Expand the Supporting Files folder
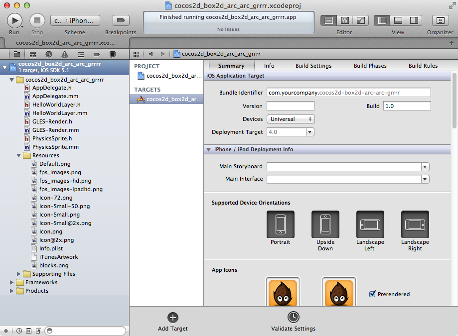Viewport: 458px width, 336px height. [19, 274]
